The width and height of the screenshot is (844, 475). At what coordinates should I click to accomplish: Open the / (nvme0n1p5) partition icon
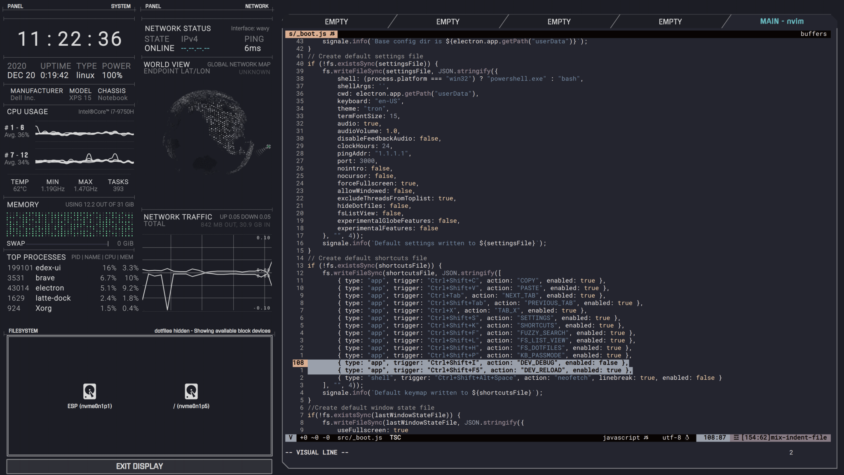(x=191, y=392)
